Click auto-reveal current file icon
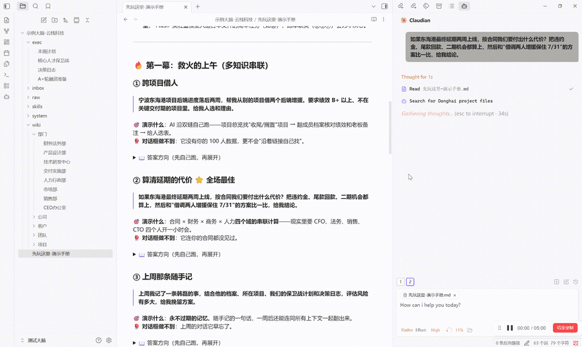The image size is (582, 347). coord(77,20)
